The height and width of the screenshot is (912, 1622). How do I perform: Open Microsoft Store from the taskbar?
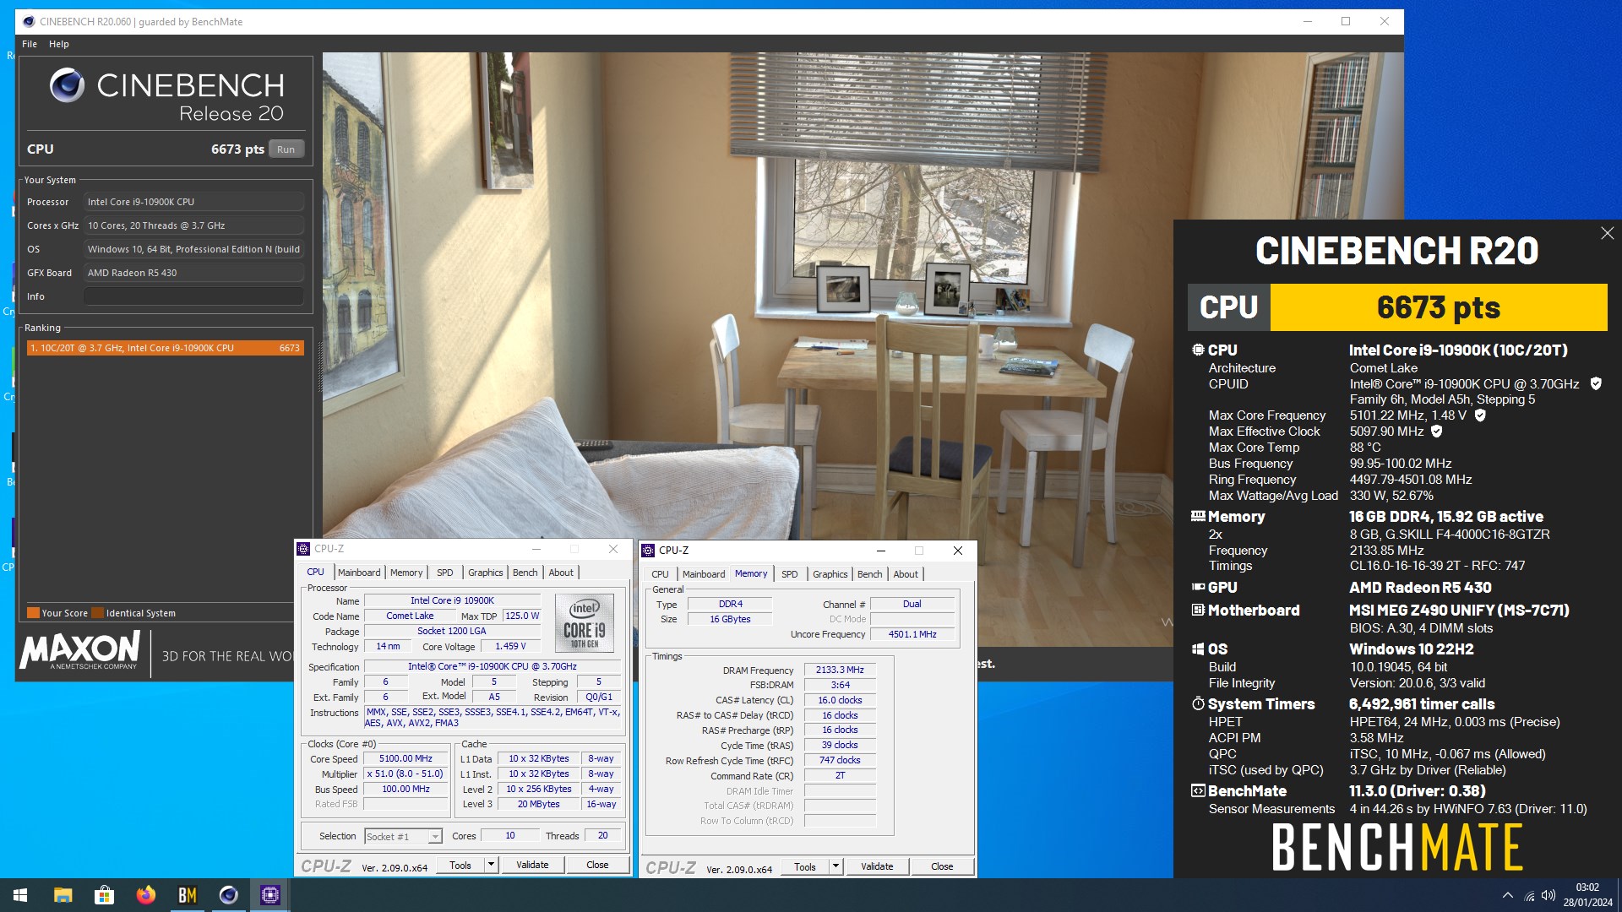click(x=104, y=895)
